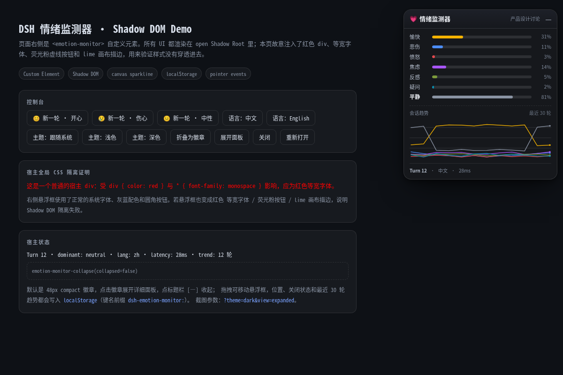Click the 疑问 teal progress bar
563x375 pixels.
[x=482, y=87]
